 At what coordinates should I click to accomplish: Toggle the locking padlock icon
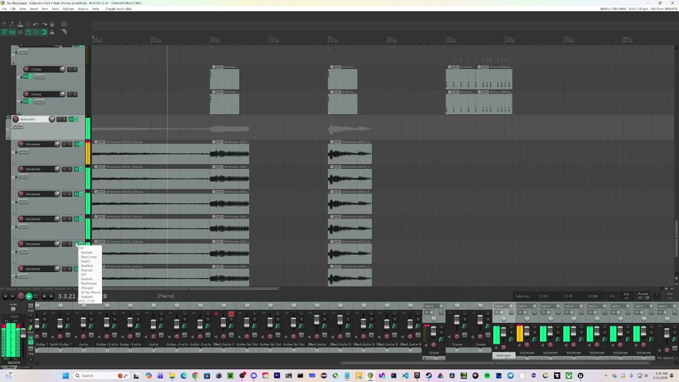click(x=52, y=32)
